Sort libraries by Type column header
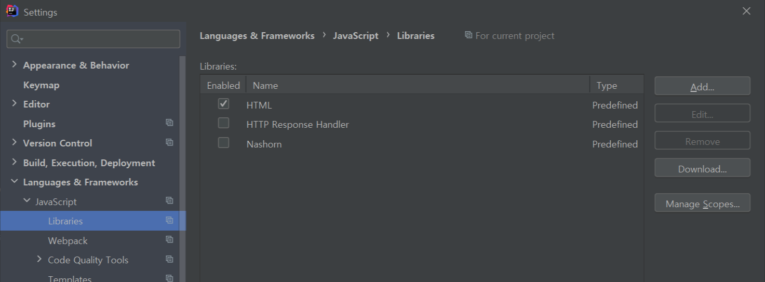This screenshot has height=282, width=765. (617, 85)
